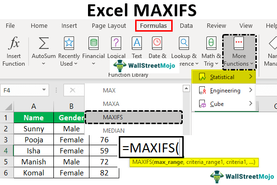This screenshot has height=185, width=277.
Task: Switch to the Insert tab
Action: [69, 26]
